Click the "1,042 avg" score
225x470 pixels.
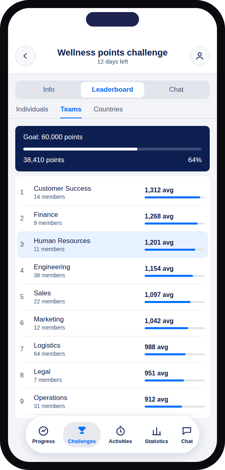pos(159,321)
